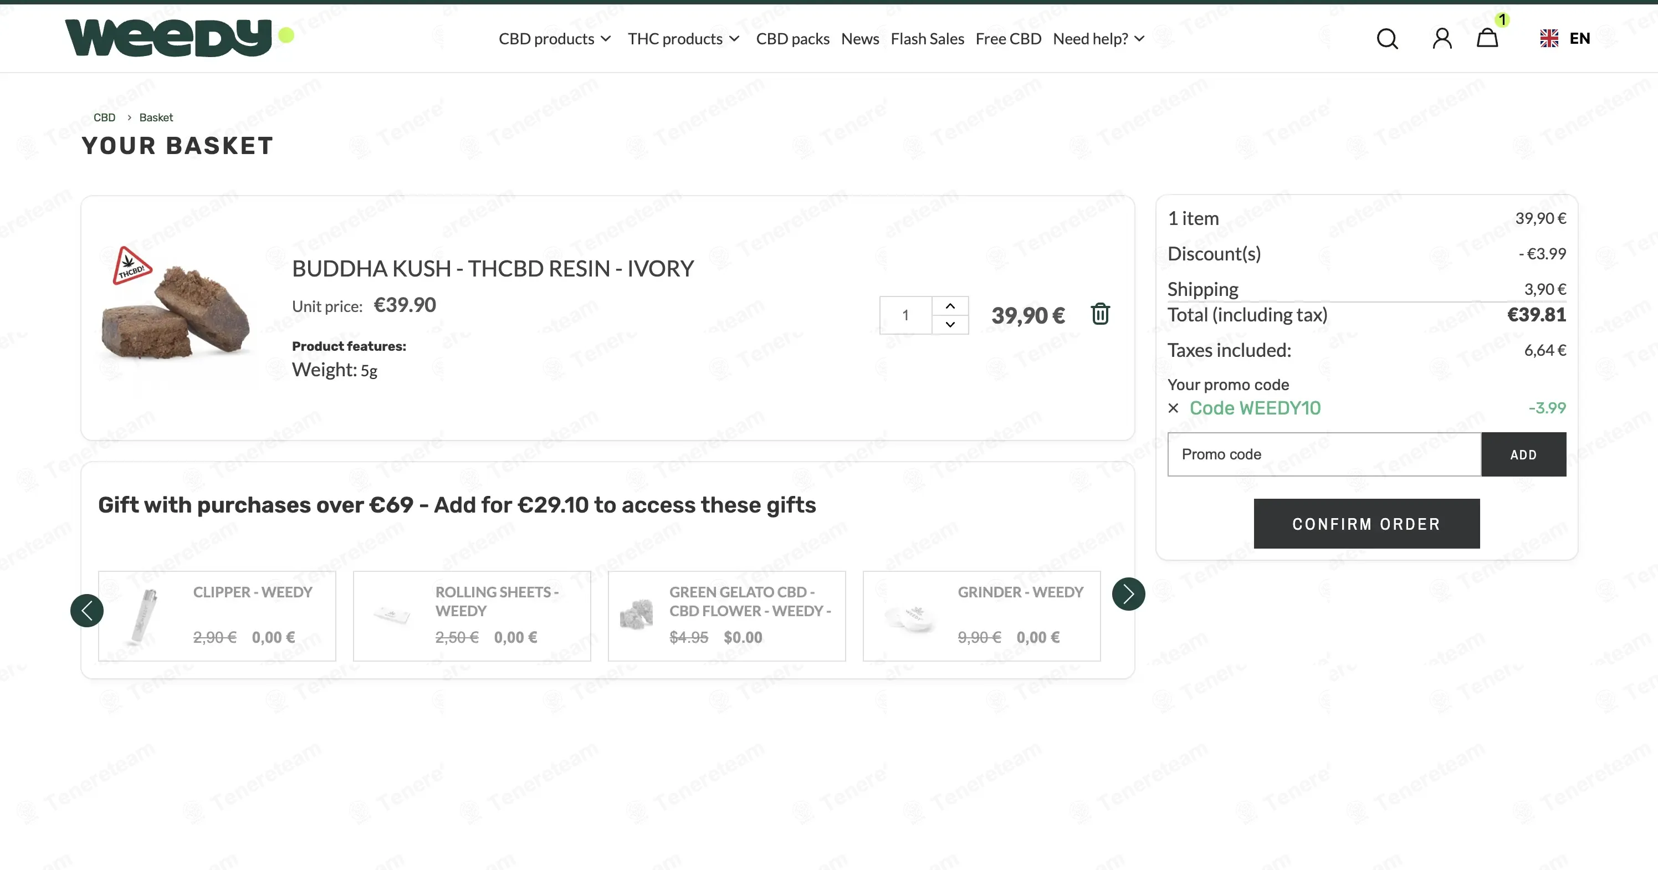Click the Taxes included value 6,64 €
Viewport: 1658px width, 870px height.
pos(1545,350)
